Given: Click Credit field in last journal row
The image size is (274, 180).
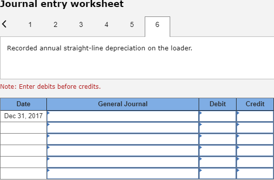Looking at the screenshot, I should coord(255,174).
